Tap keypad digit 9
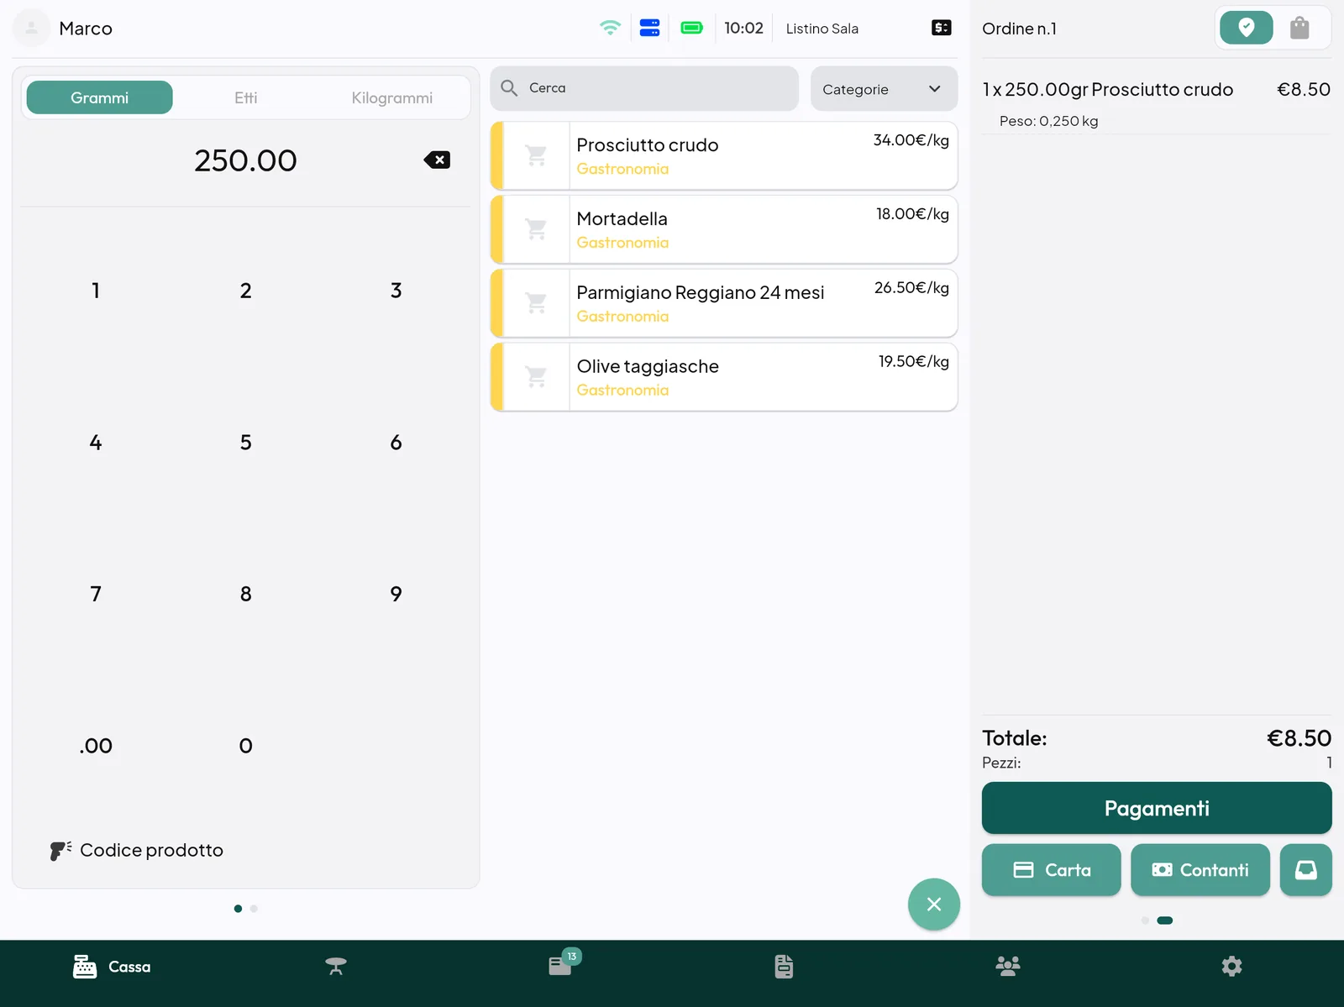1344x1007 pixels. pyautogui.click(x=396, y=595)
